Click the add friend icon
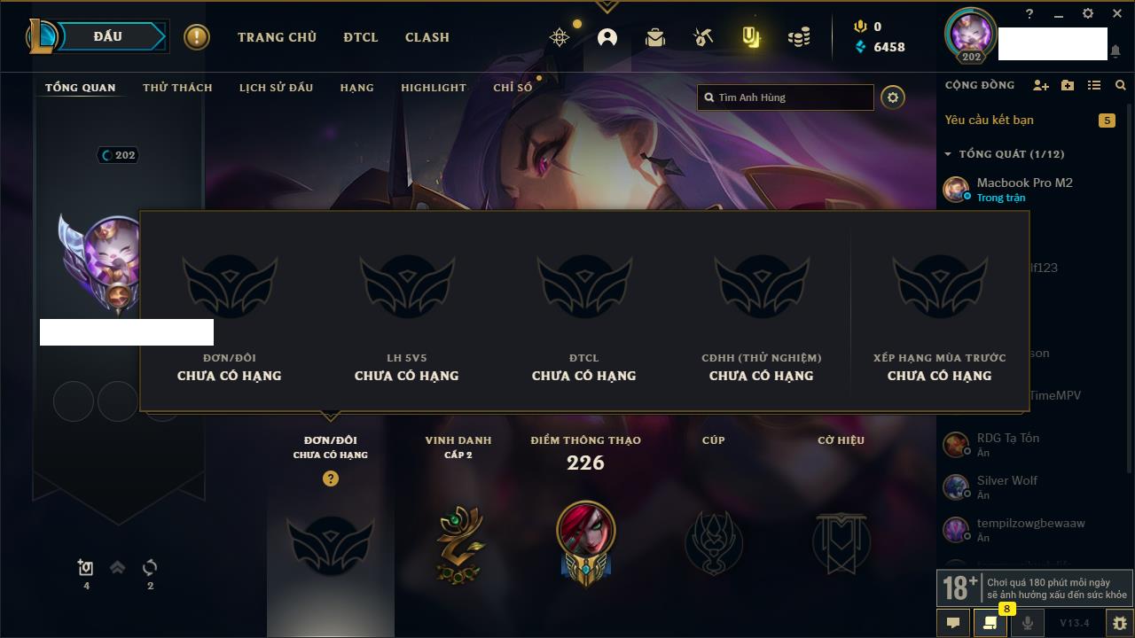The width and height of the screenshot is (1135, 638). click(x=1041, y=85)
